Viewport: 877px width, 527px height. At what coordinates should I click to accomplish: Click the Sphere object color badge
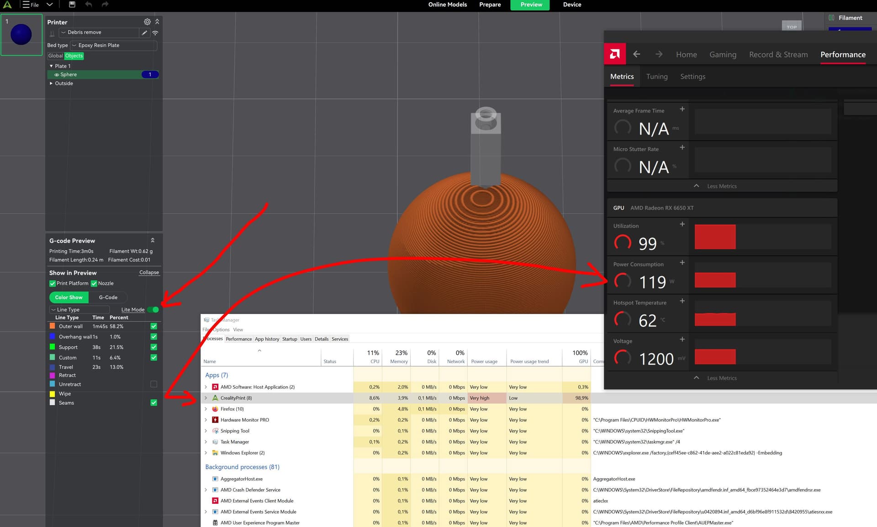click(150, 75)
